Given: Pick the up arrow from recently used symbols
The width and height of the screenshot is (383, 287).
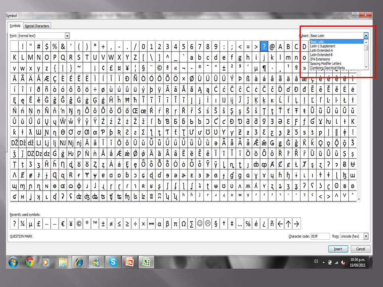Looking at the screenshot, I should tap(288, 224).
